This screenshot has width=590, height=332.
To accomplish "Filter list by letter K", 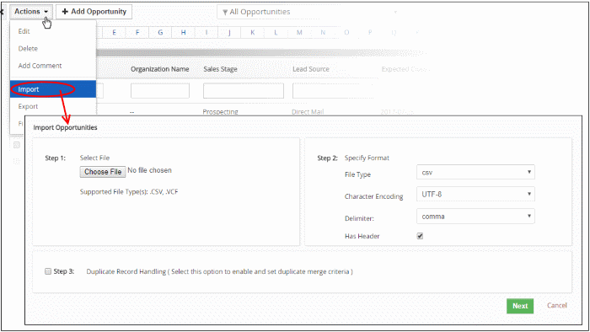I will 253,32.
